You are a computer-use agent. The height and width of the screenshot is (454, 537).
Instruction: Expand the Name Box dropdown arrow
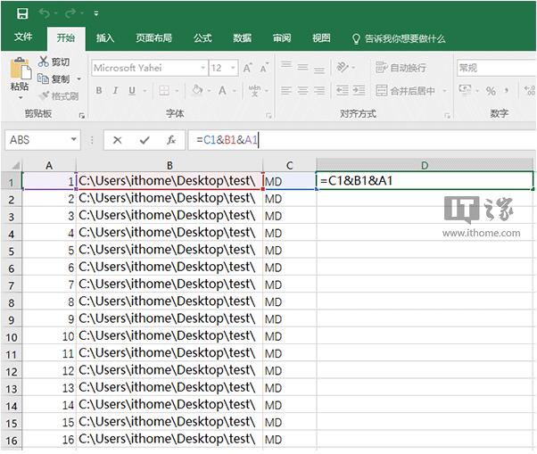[x=73, y=140]
